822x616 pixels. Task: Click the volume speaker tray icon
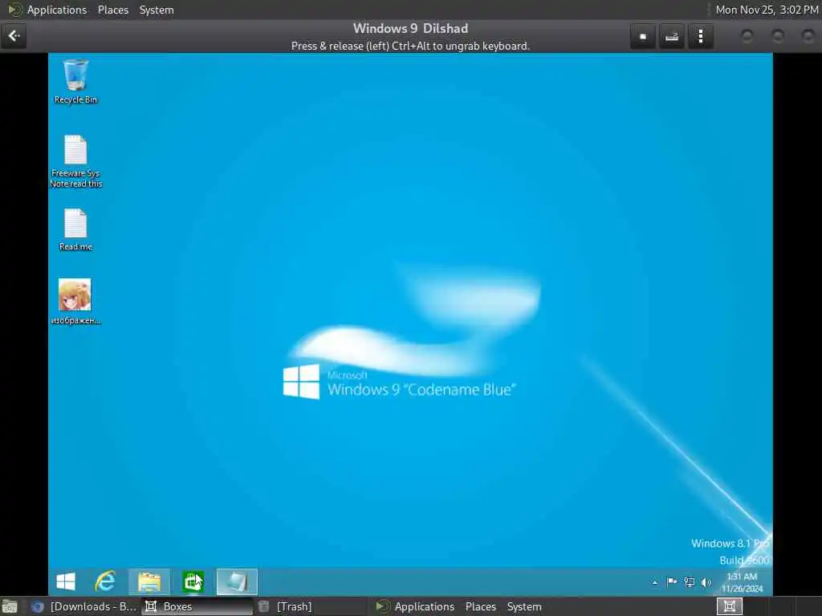(x=706, y=582)
